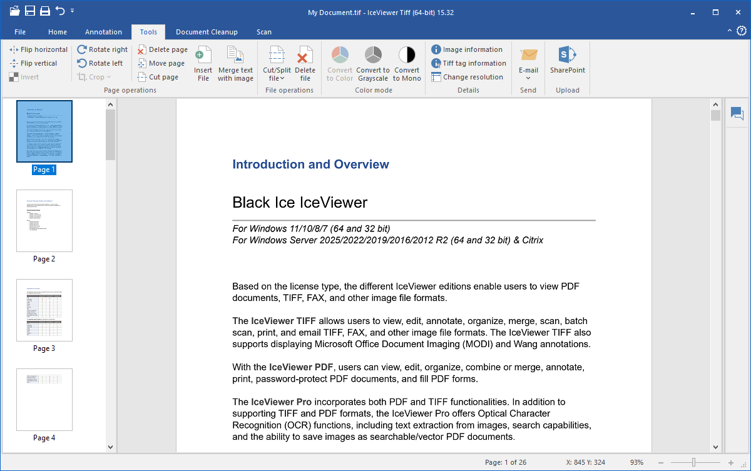The height and width of the screenshot is (471, 751).
Task: Click Change resolution
Action: pos(467,77)
